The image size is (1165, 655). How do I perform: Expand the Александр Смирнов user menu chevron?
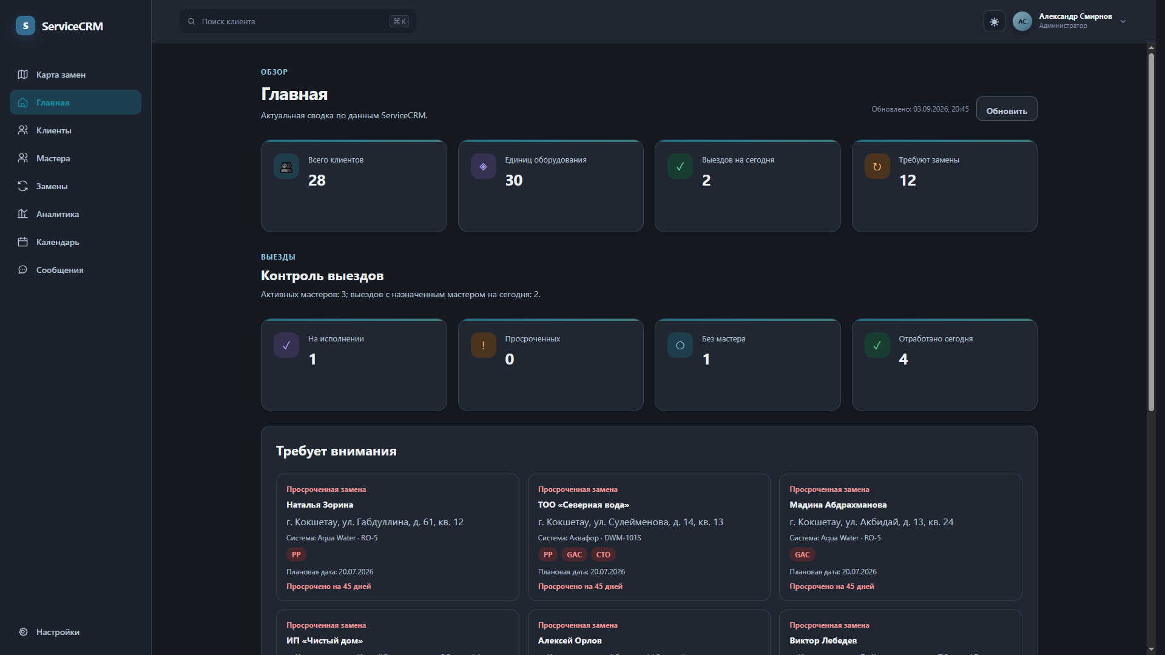tap(1123, 21)
